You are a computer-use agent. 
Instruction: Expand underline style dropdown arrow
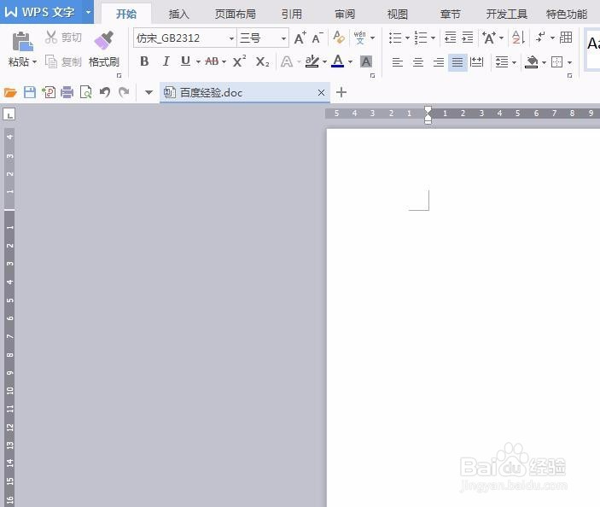198,61
